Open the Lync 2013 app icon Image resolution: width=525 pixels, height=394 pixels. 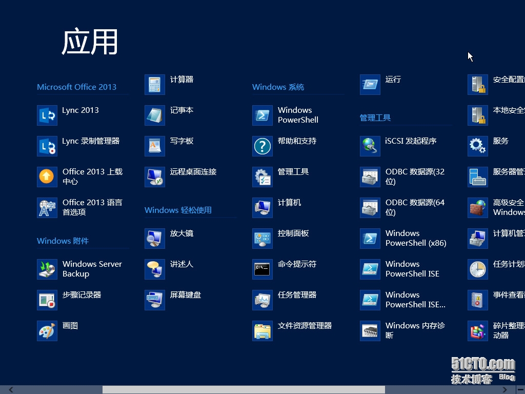pos(47,115)
